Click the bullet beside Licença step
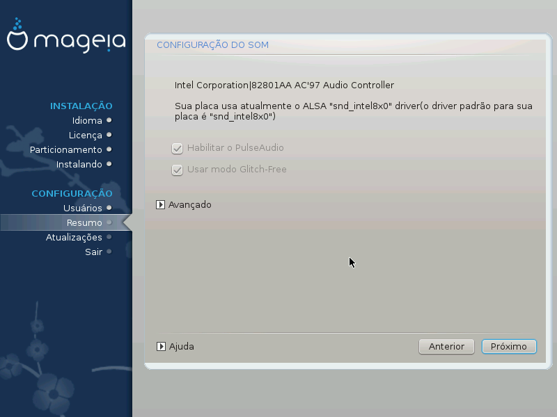This screenshot has height=417, width=557. 109,135
